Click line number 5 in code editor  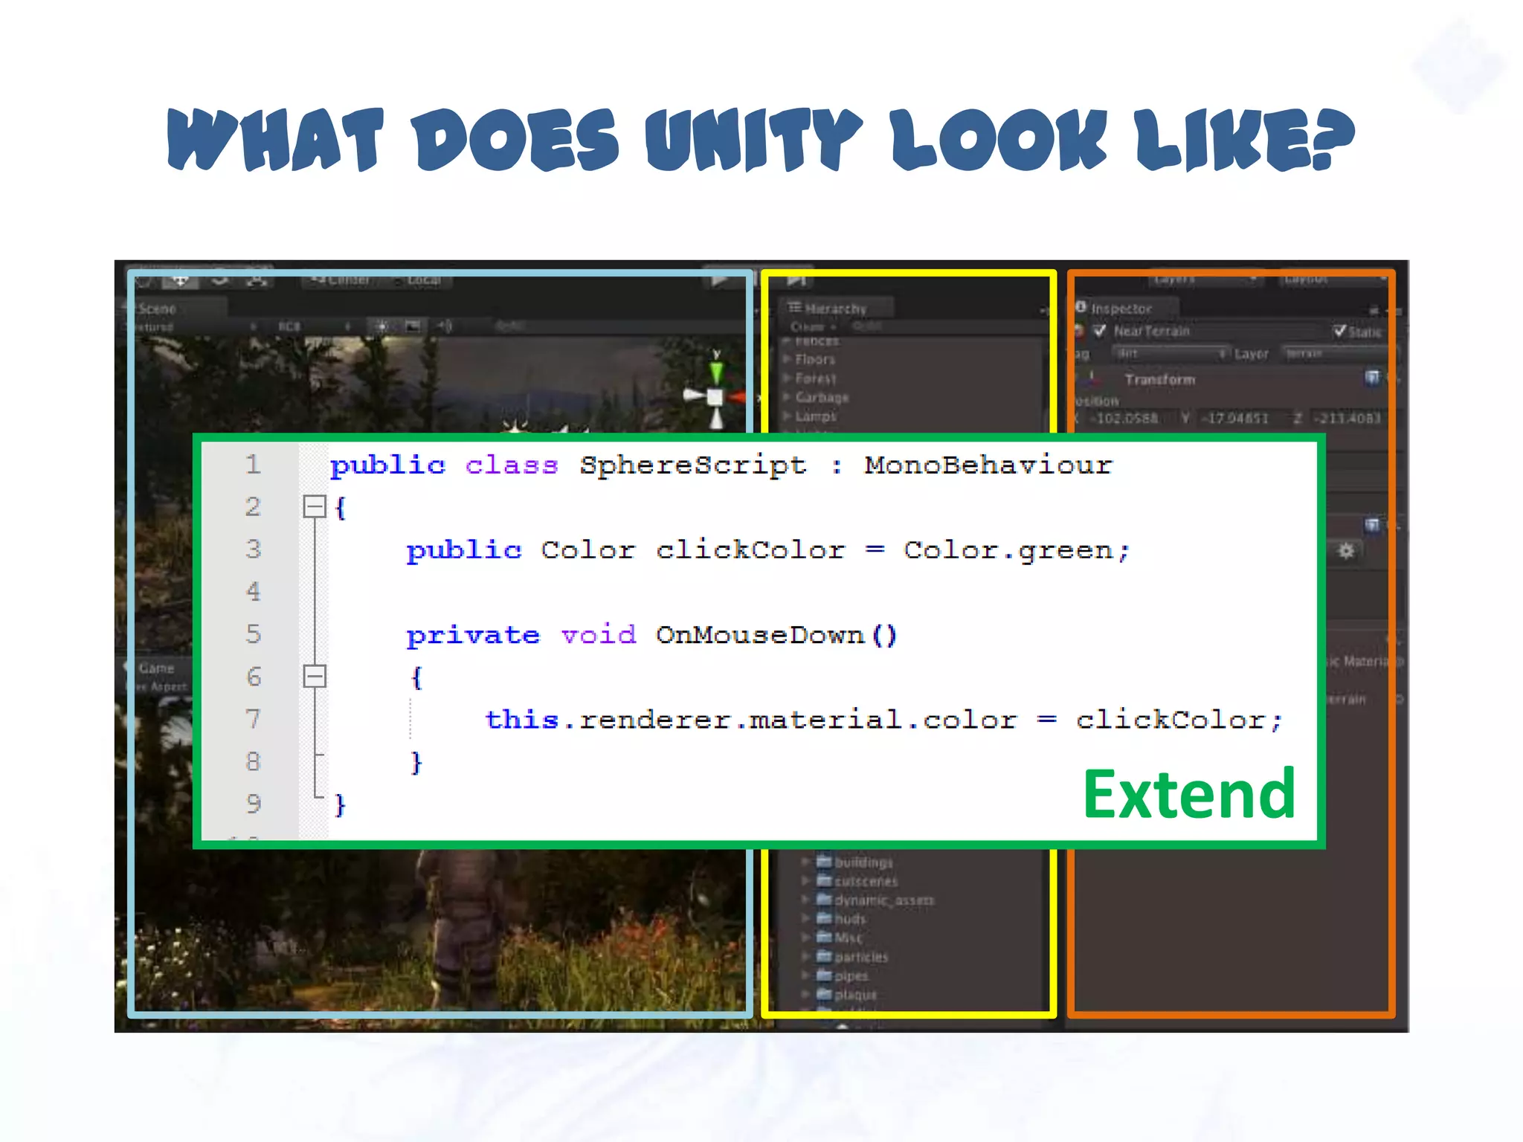pyautogui.click(x=254, y=634)
